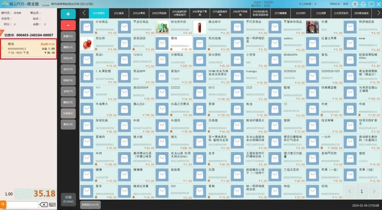The width and height of the screenshot is (382, 210).
Task: Click the backspace icon beside input box
Action: (43, 205)
